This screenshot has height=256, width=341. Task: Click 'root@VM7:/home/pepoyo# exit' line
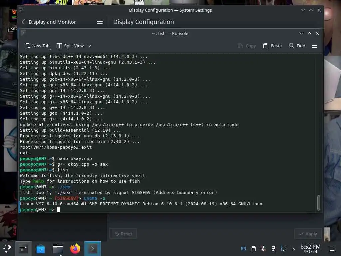56,147
